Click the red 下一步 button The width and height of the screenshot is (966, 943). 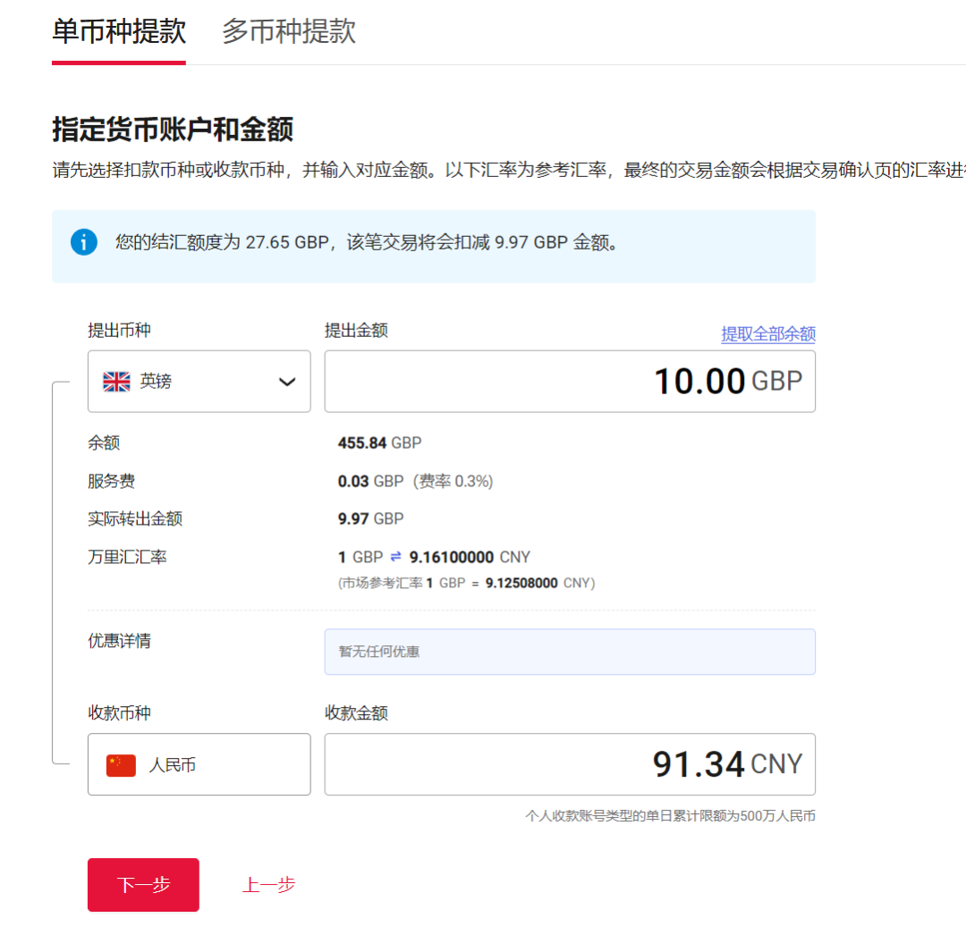pos(143,885)
